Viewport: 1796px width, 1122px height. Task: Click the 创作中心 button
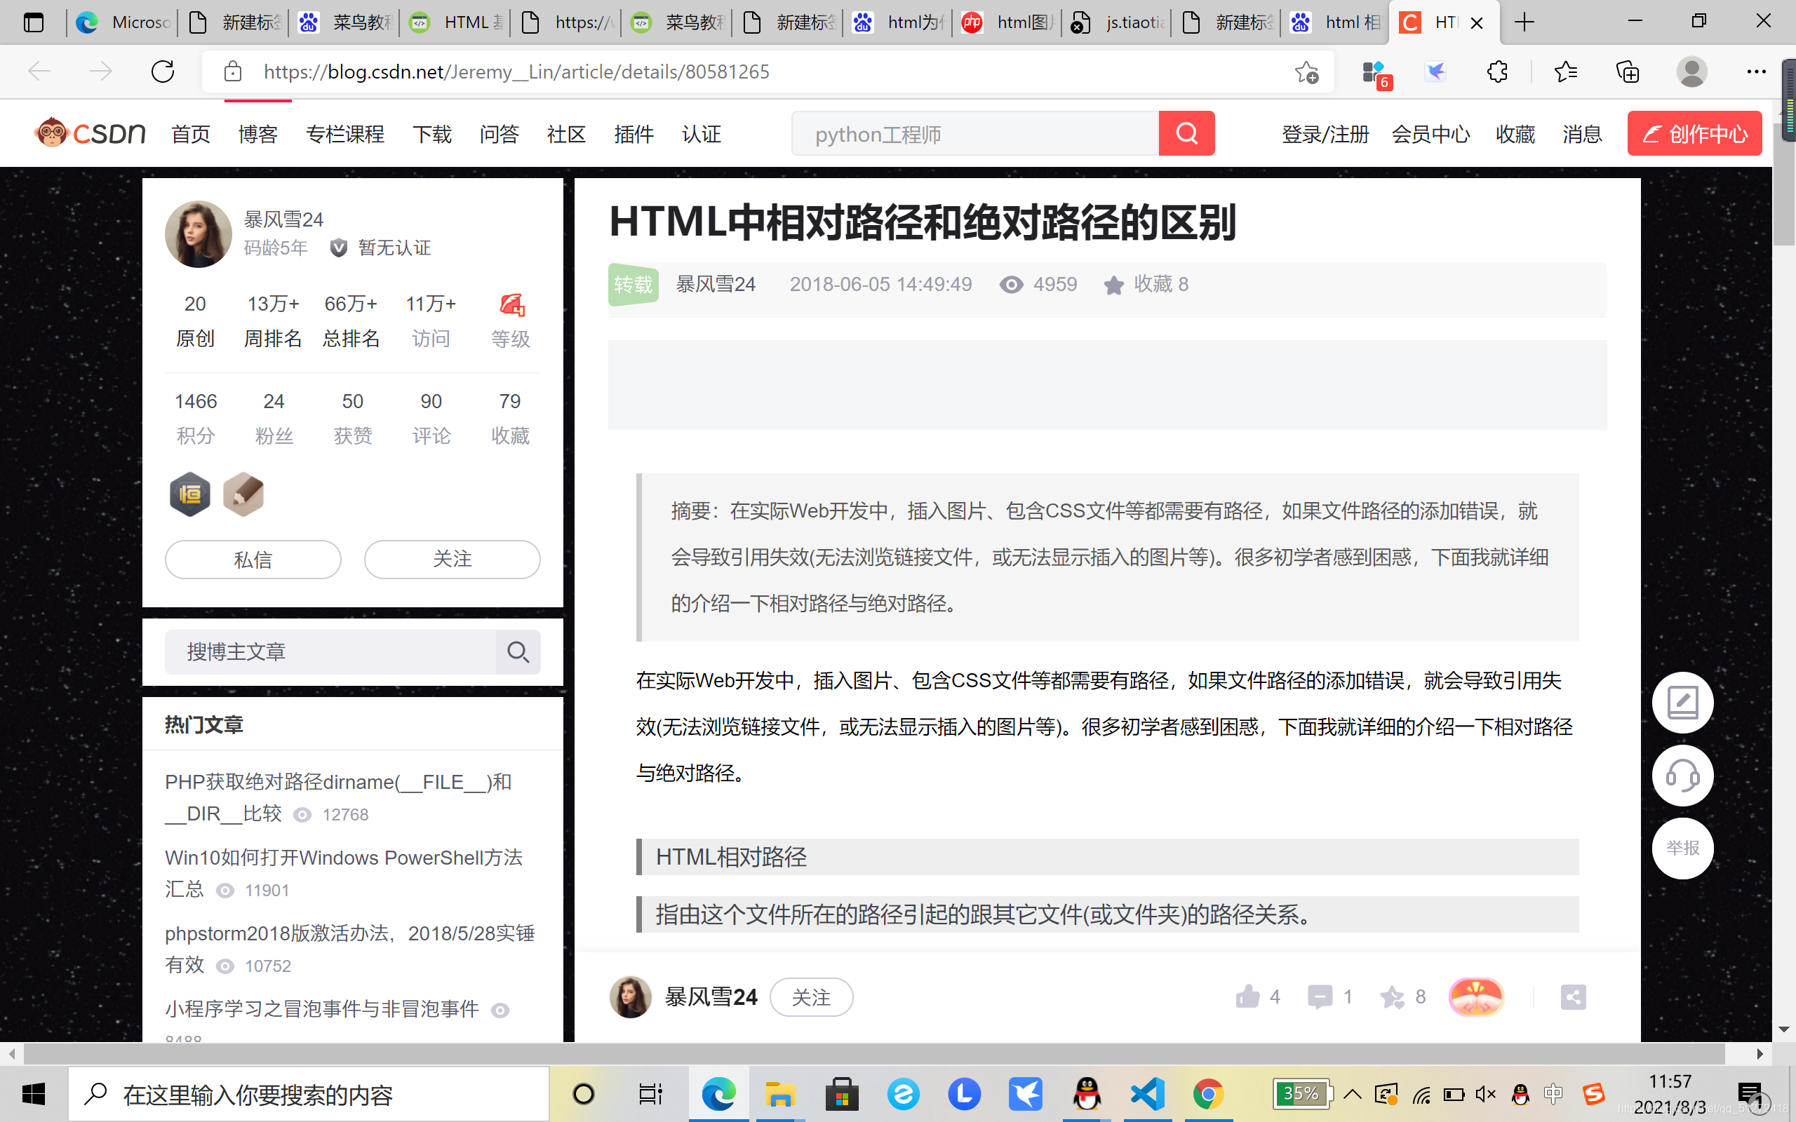point(1694,133)
